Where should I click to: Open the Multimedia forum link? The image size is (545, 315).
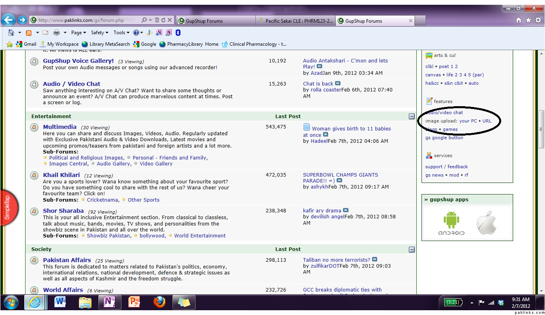[x=60, y=127]
